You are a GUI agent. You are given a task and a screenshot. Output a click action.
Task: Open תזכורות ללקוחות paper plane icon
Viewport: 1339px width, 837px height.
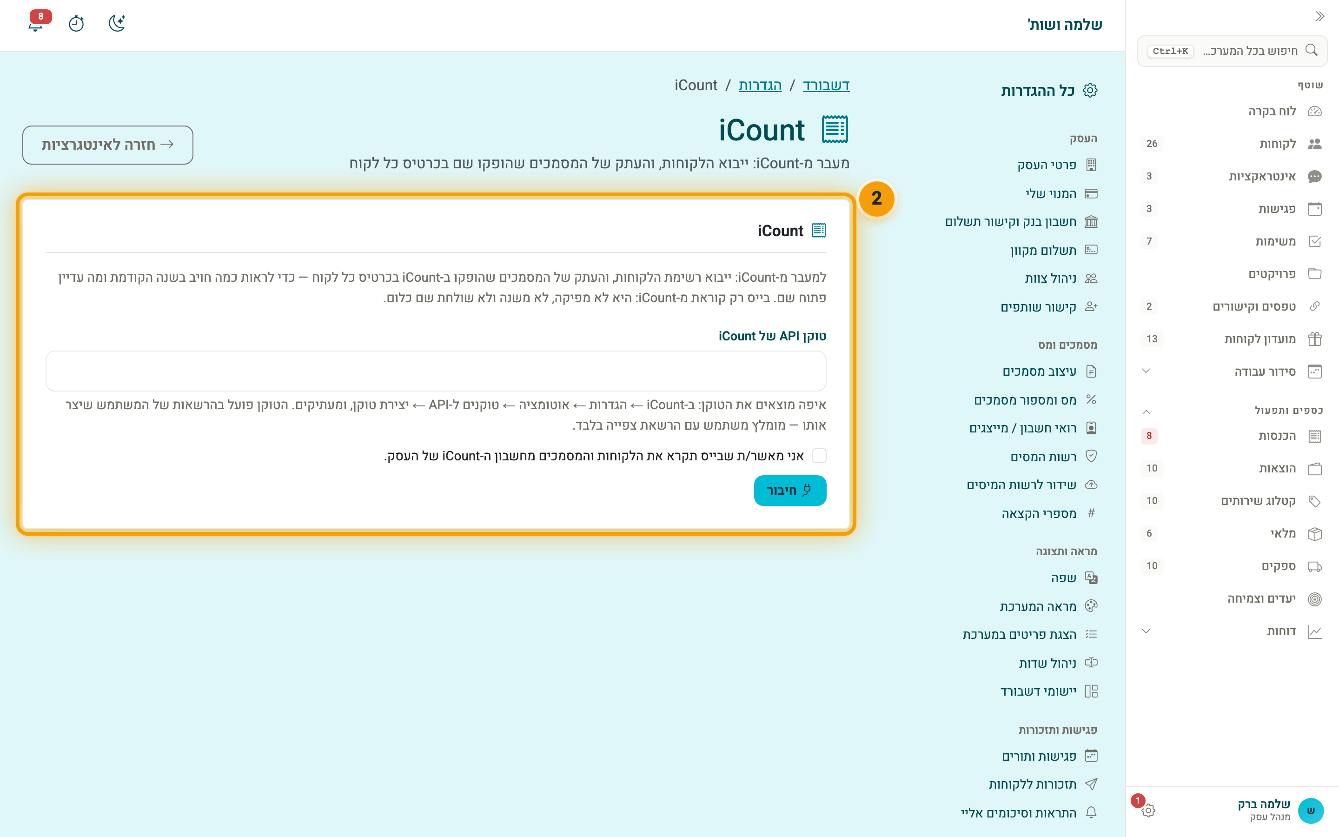tap(1091, 784)
